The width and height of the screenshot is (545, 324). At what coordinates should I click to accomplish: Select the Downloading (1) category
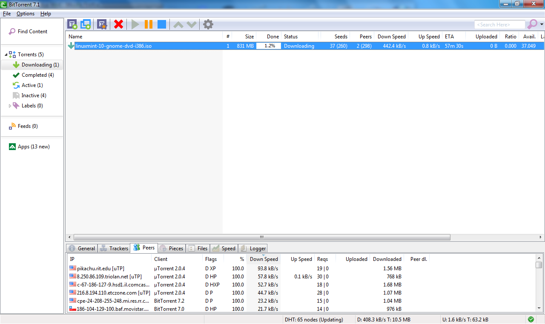tap(32, 65)
